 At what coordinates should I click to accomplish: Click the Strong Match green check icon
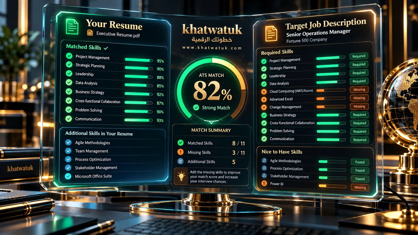coord(196,107)
